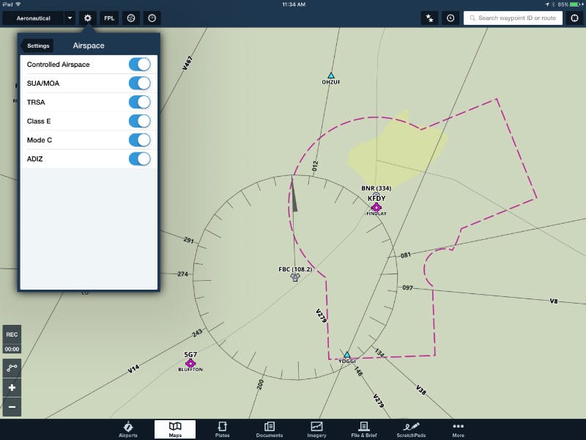Screen dimensions: 586x440
Task: Tap the Imagery chart icon in bottom bar
Action: click(x=316, y=428)
